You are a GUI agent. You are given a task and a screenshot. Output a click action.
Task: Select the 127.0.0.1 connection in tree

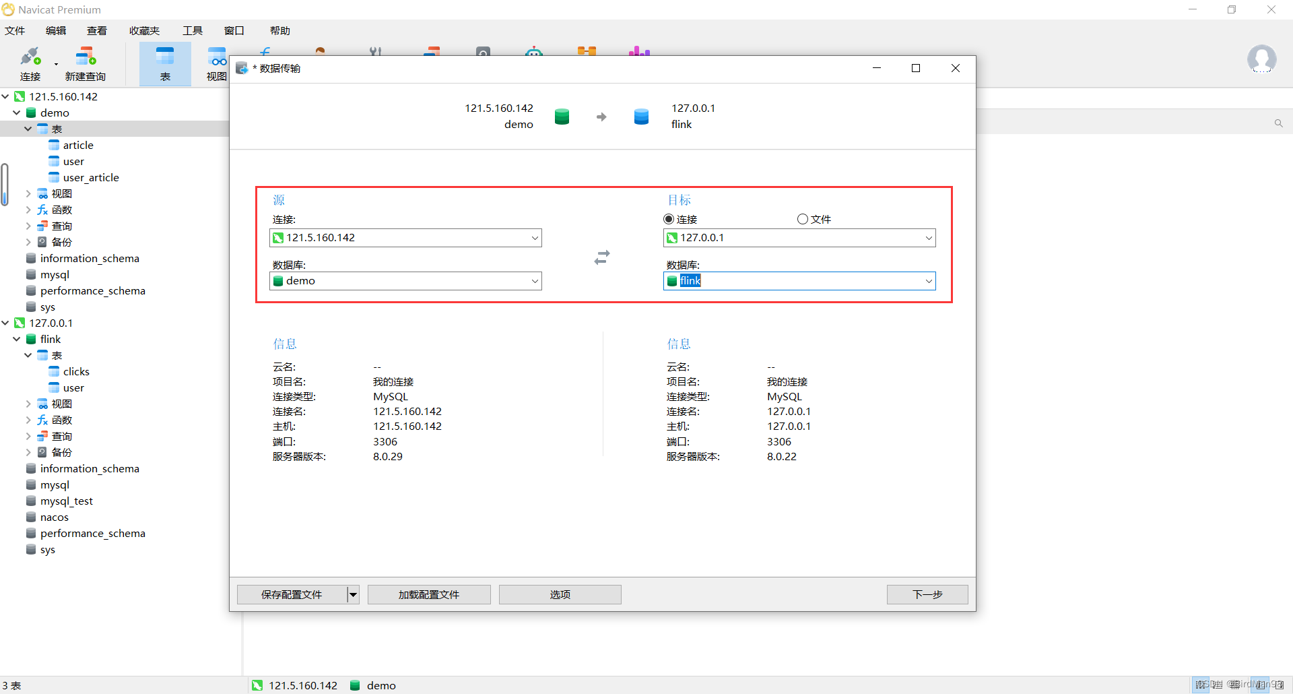click(51, 323)
